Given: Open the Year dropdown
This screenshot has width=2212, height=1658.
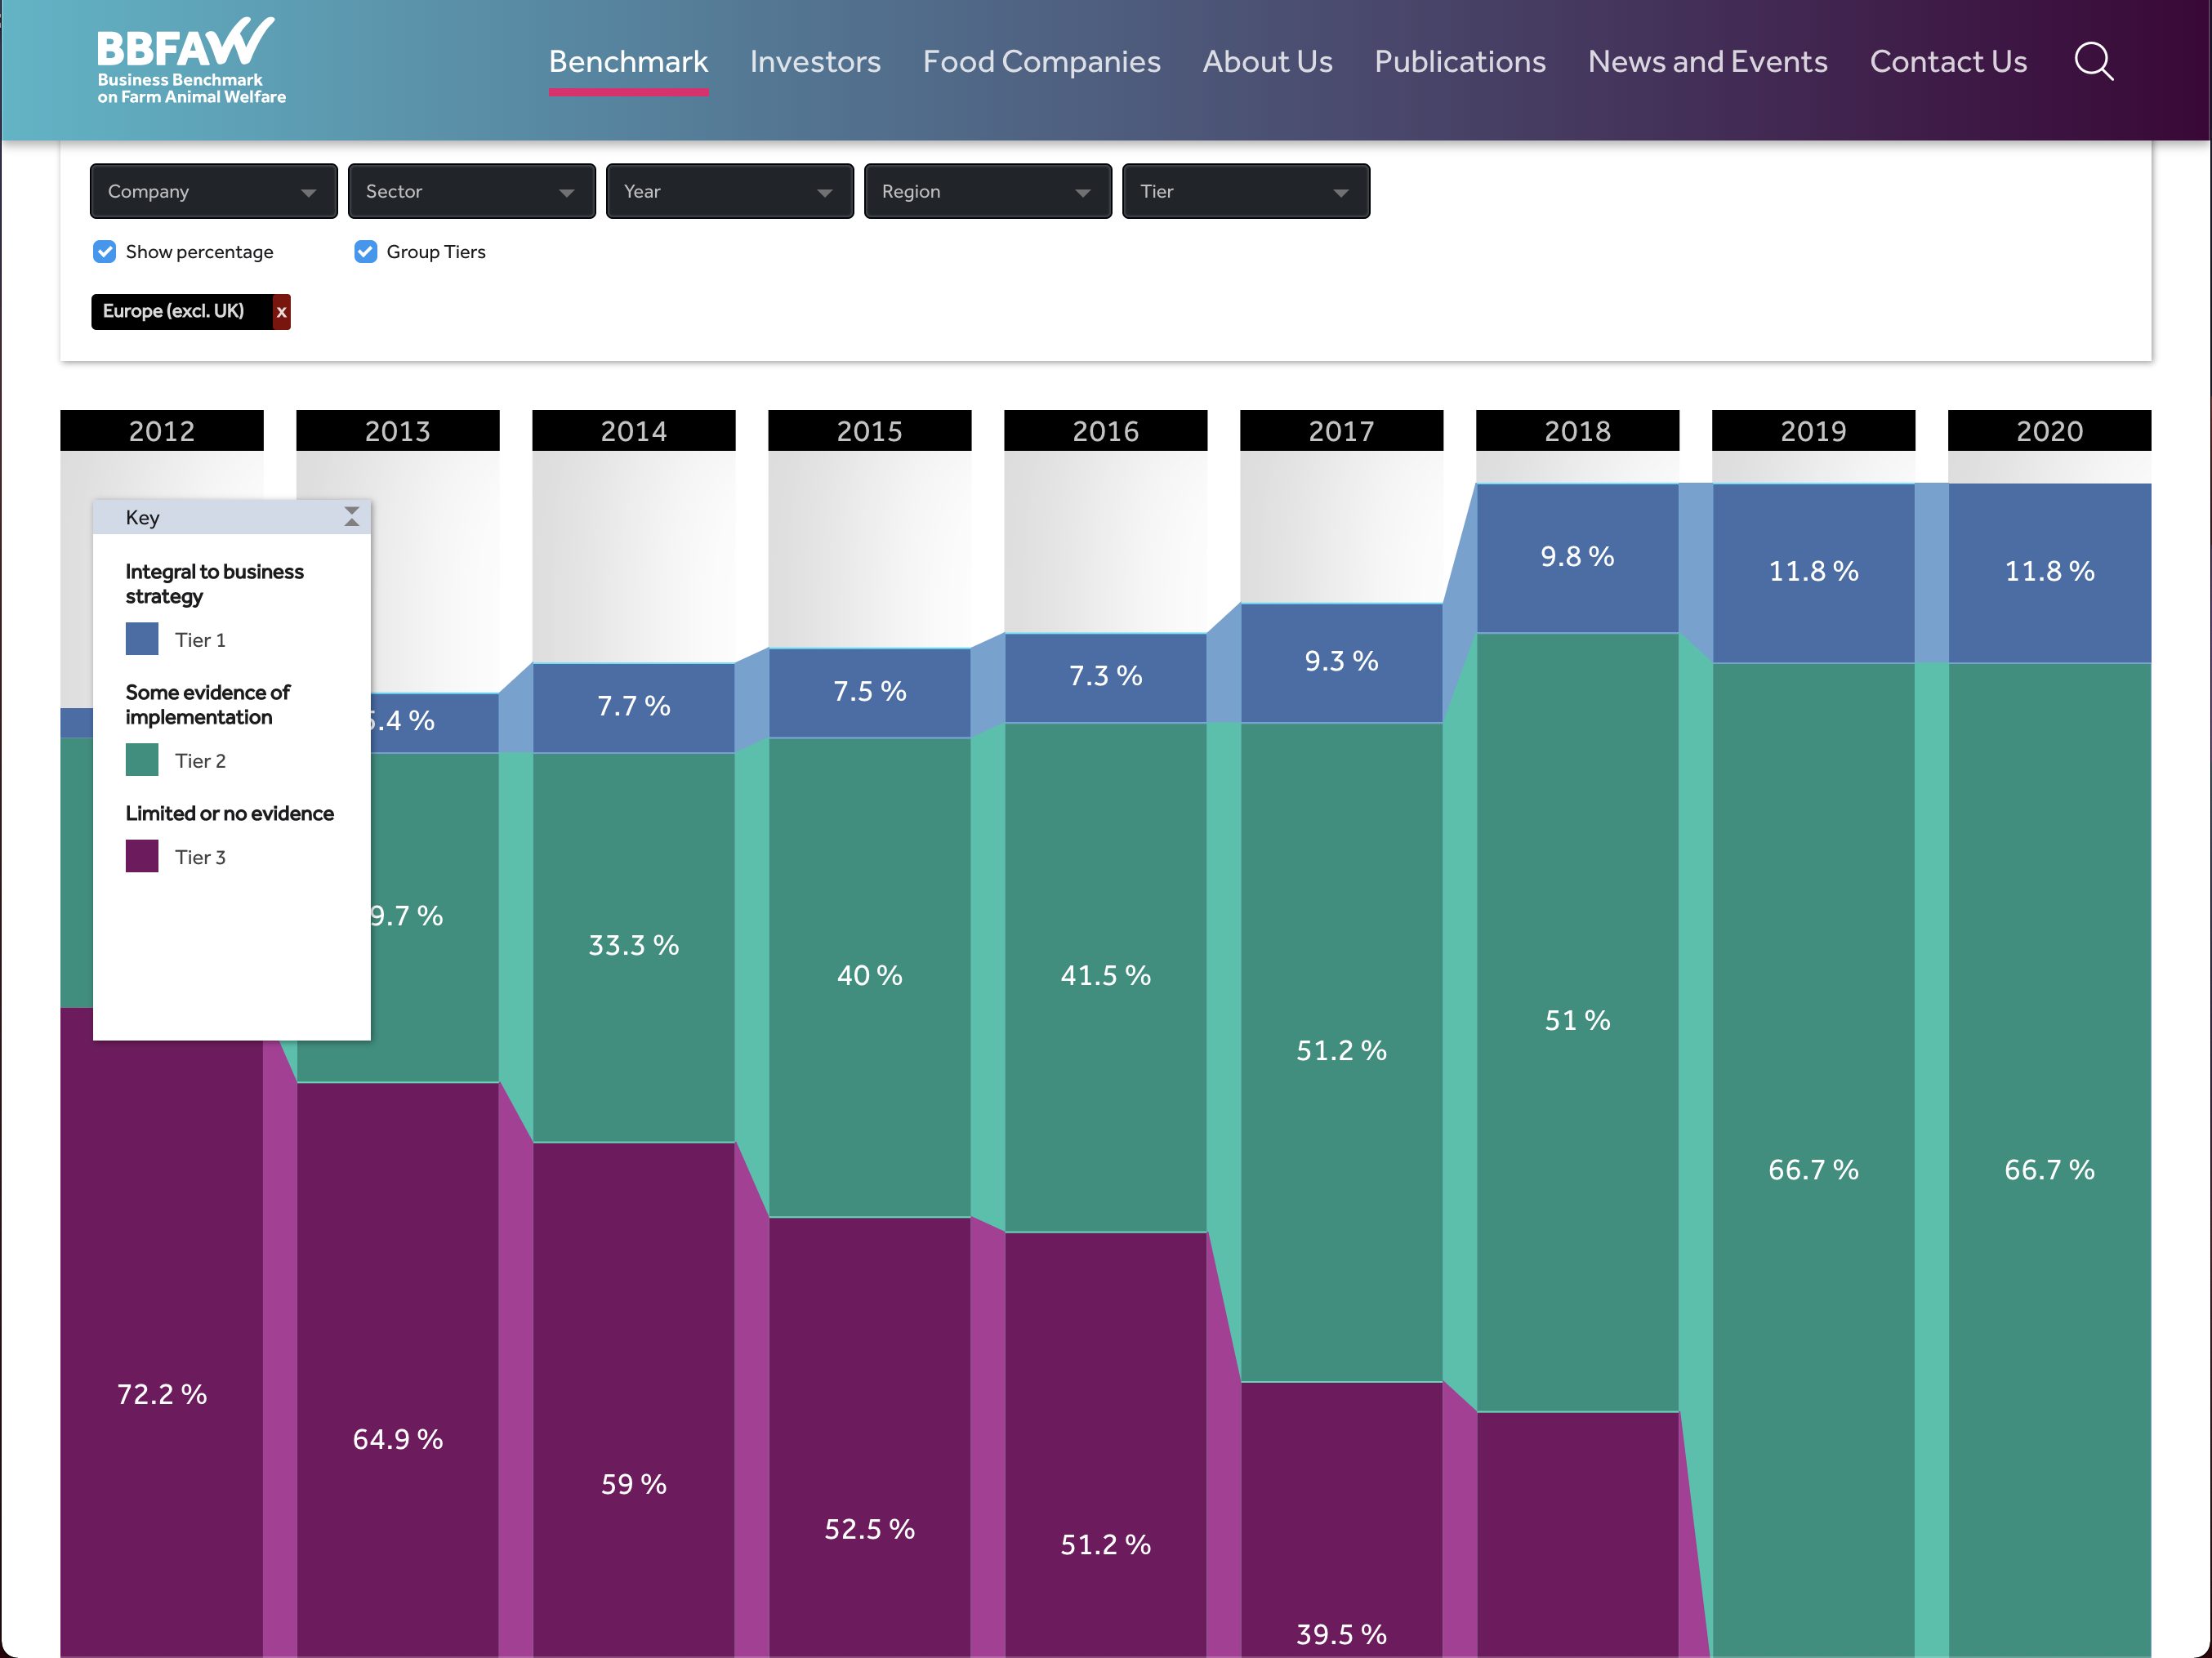Looking at the screenshot, I should point(729,191).
